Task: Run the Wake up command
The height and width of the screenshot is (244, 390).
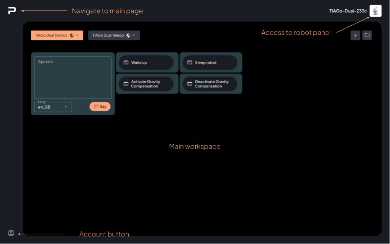Action: [x=146, y=62]
